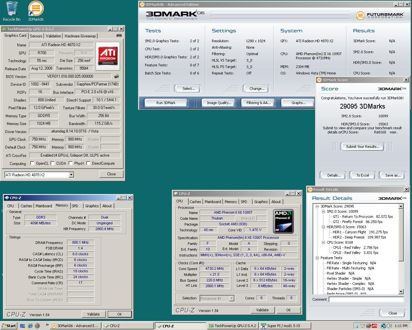The height and width of the screenshot is (330, 412).
Task: Click the 3DMark Score window title icon
Action: coord(320,80)
